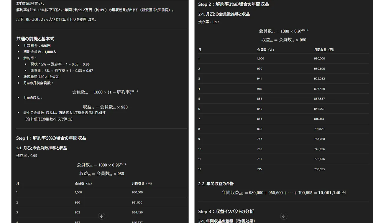
Task: Click the 共通の前提と基本式 heading
Action: click(x=35, y=39)
